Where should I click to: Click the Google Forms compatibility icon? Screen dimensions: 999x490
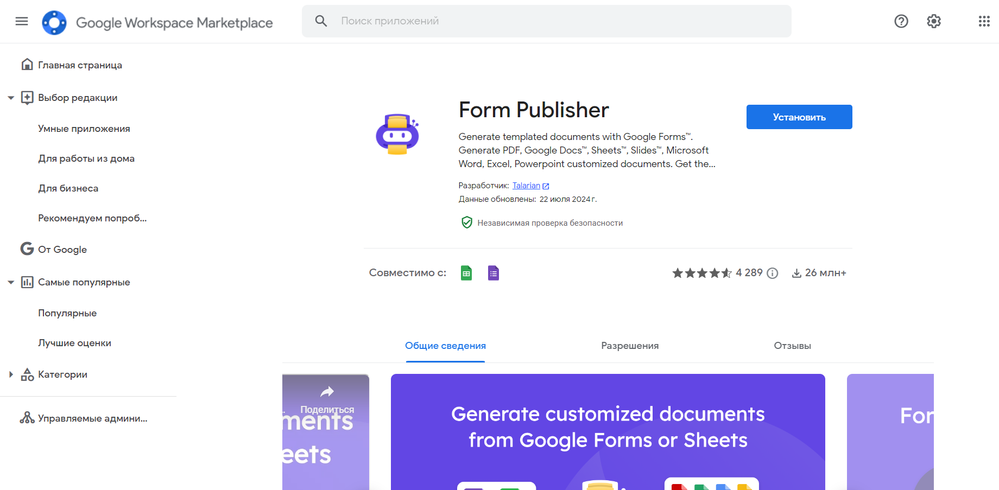point(493,273)
